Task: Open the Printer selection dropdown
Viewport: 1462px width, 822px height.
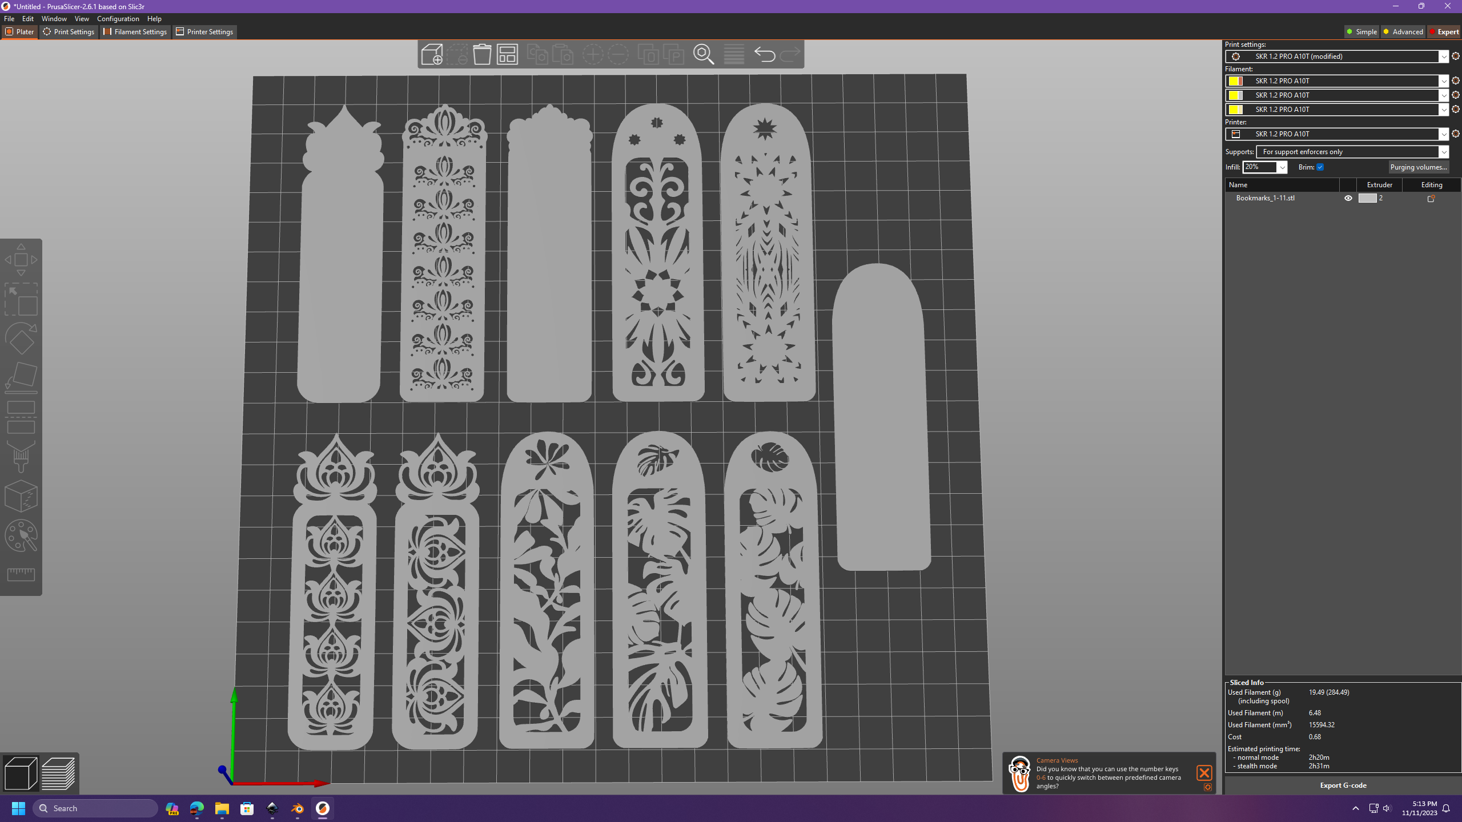Action: [x=1445, y=134]
